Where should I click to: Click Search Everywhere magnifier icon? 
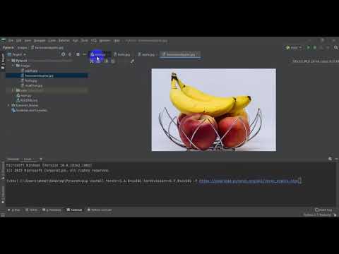(x=336, y=47)
